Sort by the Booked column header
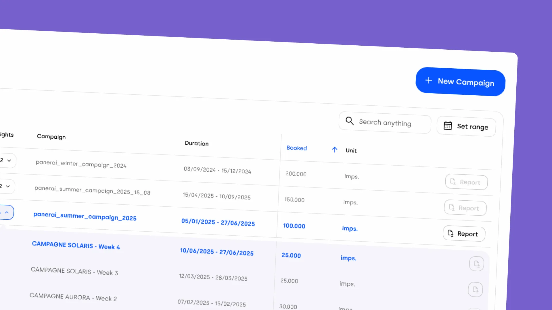This screenshot has width=552, height=310. 297,148
